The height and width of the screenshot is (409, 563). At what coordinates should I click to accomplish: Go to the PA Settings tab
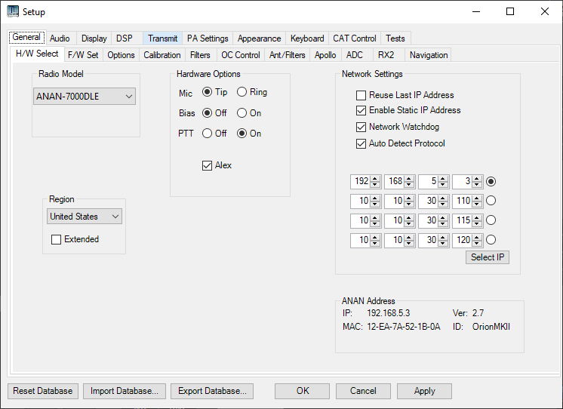tap(208, 38)
